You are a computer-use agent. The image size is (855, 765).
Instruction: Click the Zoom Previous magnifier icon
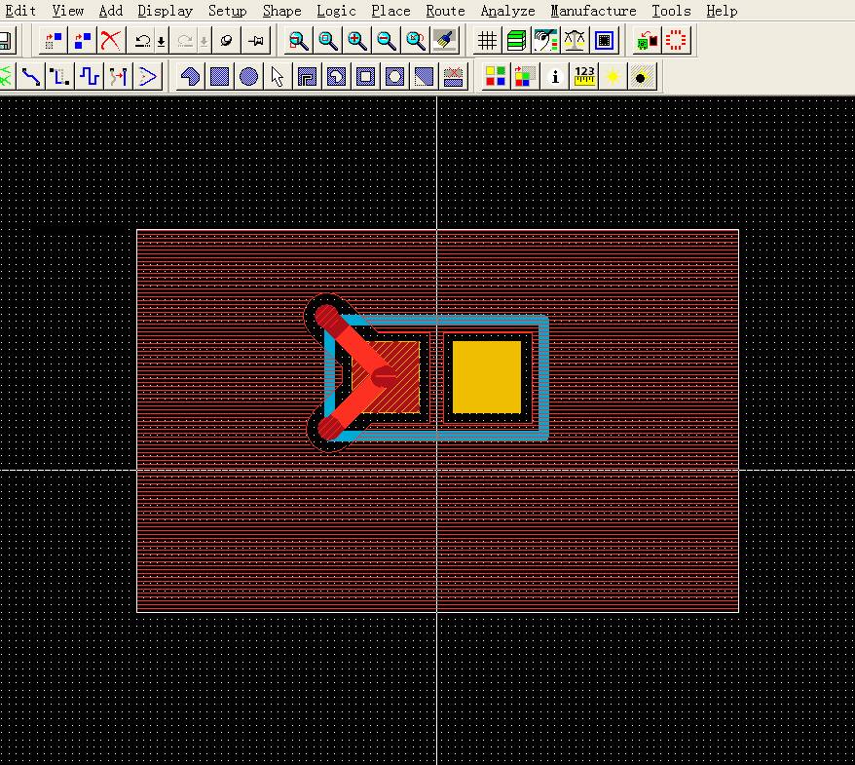pyautogui.click(x=416, y=40)
